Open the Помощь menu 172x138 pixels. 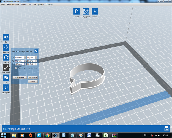[49, 4]
